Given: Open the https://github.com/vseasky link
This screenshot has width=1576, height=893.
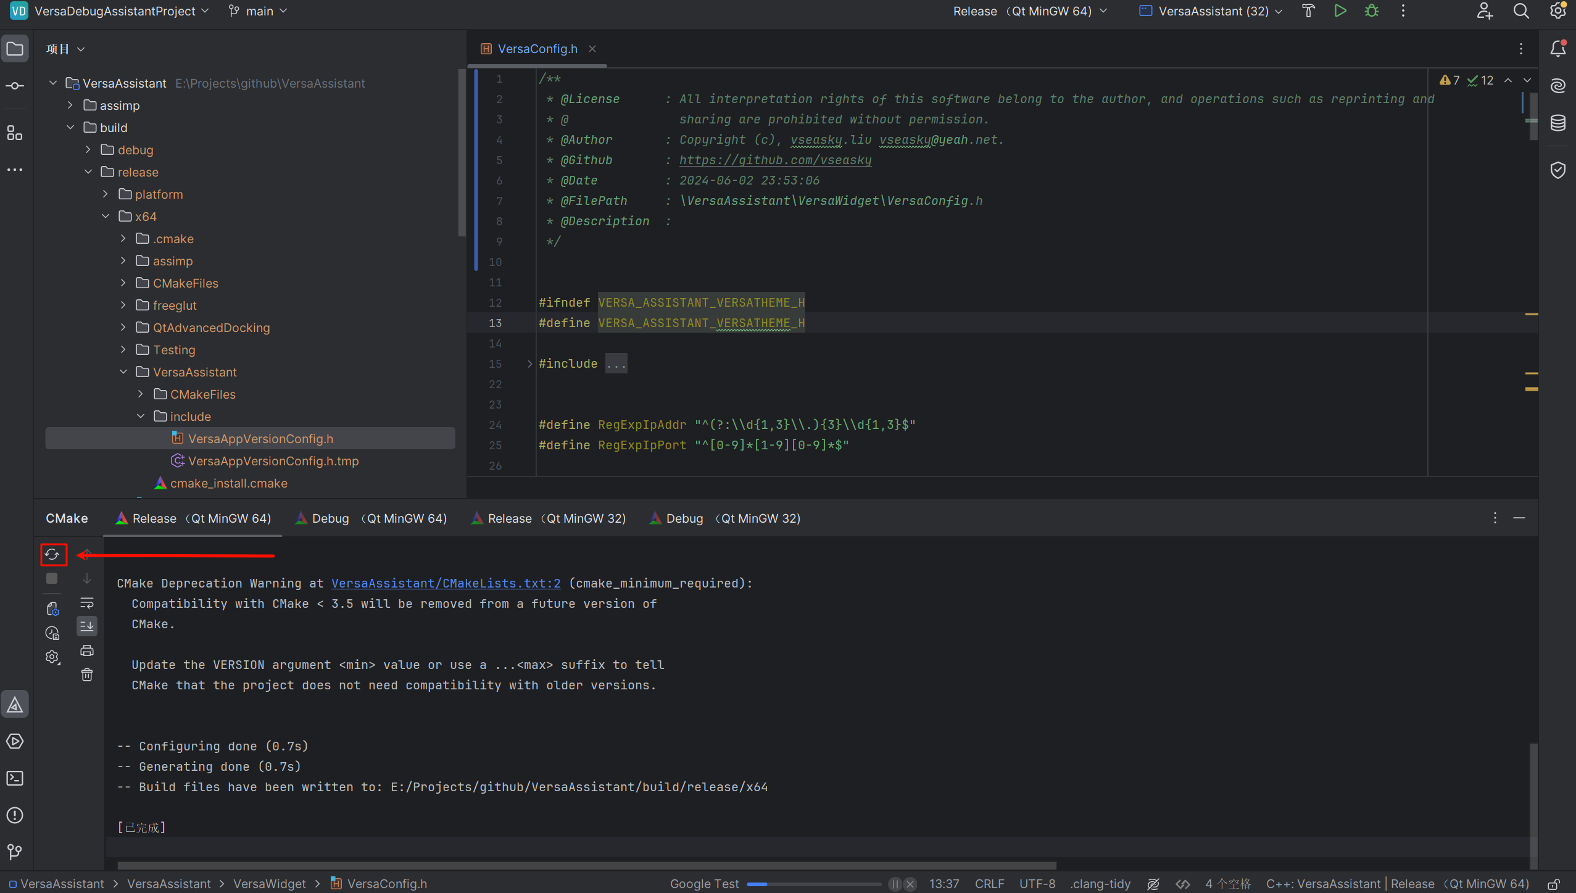Looking at the screenshot, I should (x=775, y=160).
